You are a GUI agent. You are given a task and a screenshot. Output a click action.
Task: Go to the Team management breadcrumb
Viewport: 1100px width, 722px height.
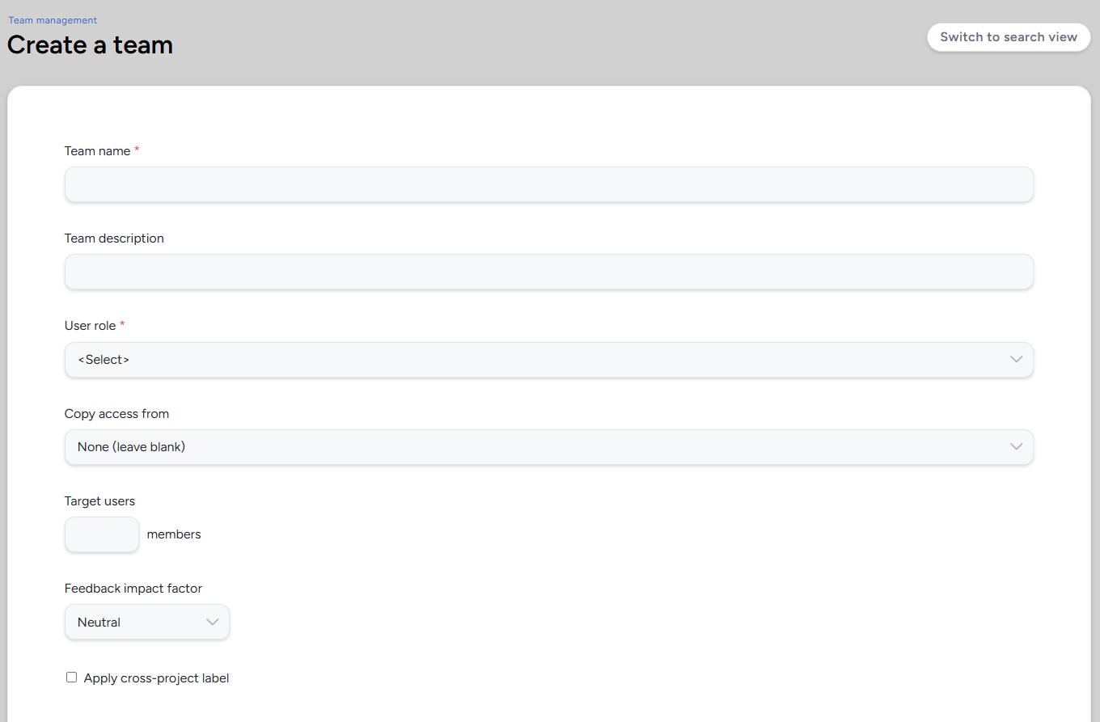point(53,20)
